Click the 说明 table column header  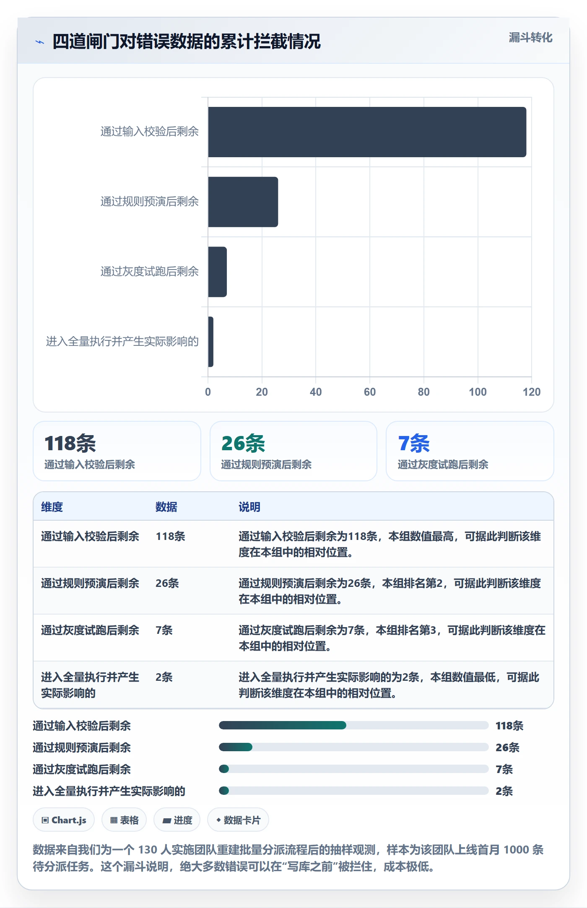coord(249,507)
